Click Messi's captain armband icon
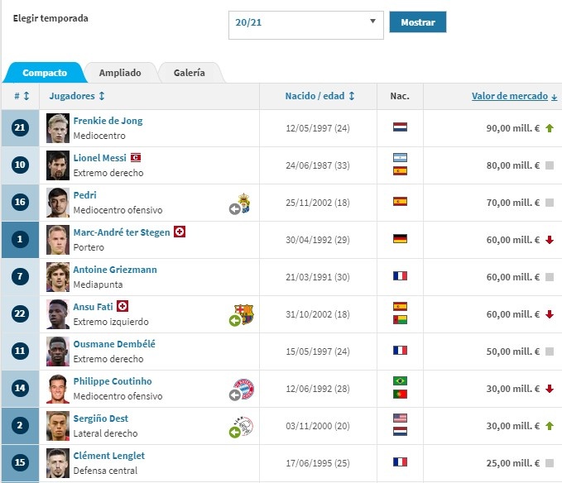Image resolution: width=562 pixels, height=483 pixels. 137,157
